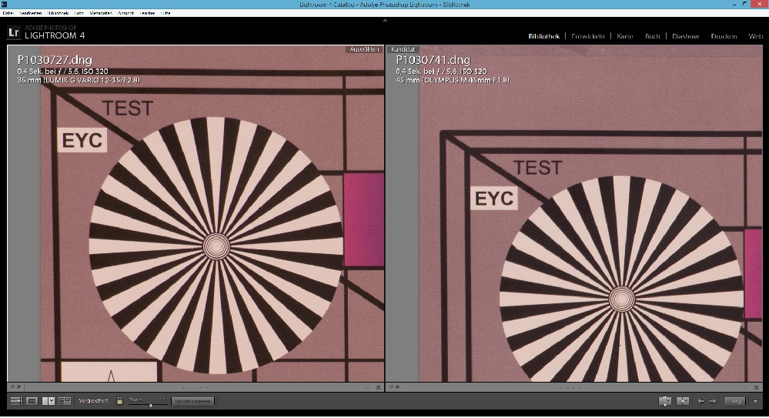Close the Candidate pane with X
Screen dimensions: 769x418
click(x=757, y=387)
